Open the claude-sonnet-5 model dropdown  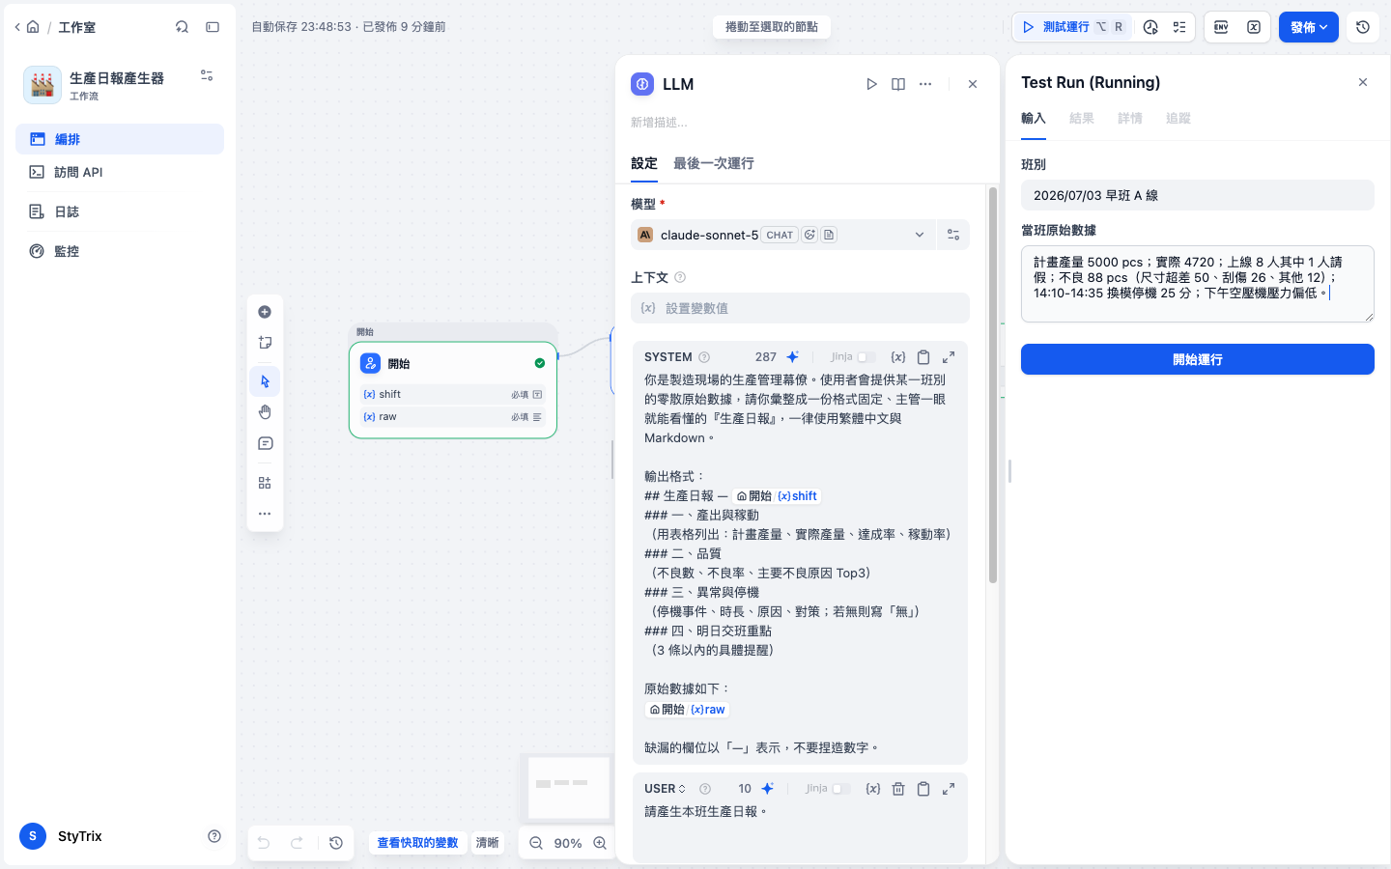783,235
